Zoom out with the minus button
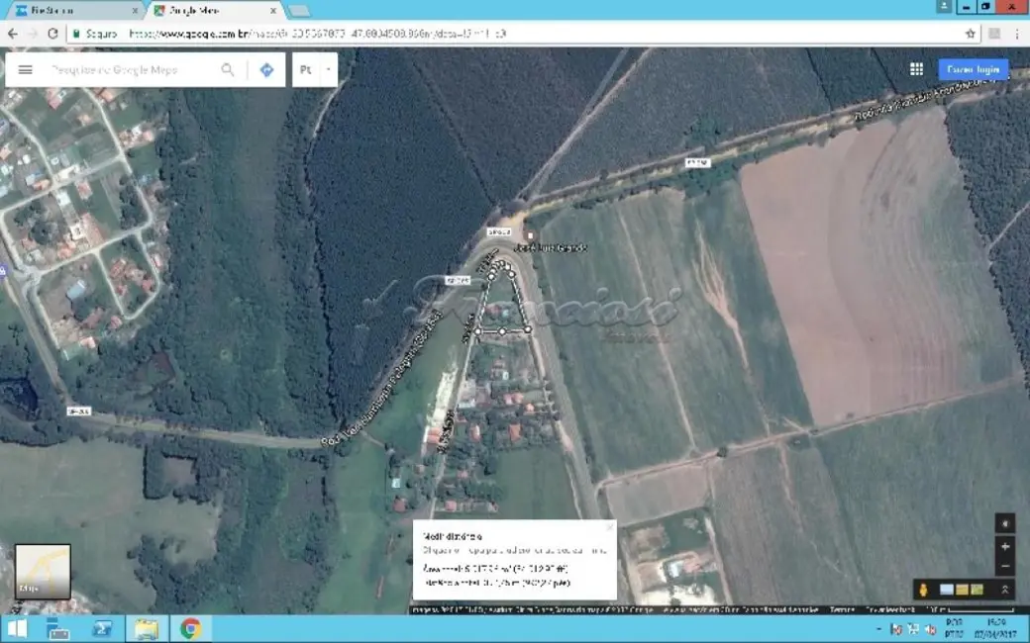1030x643 pixels. pyautogui.click(x=1005, y=567)
